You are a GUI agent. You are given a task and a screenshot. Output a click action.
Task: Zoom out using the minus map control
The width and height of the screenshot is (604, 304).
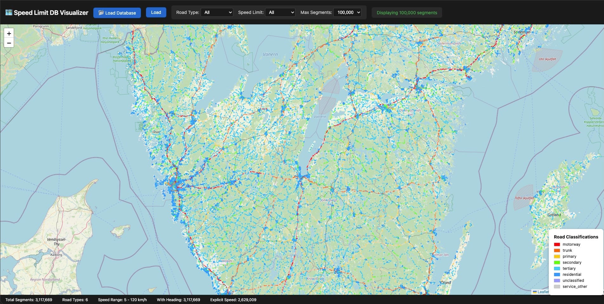pos(9,43)
